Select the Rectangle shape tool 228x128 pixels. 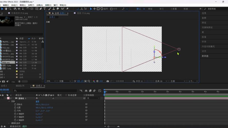click(37, 9)
